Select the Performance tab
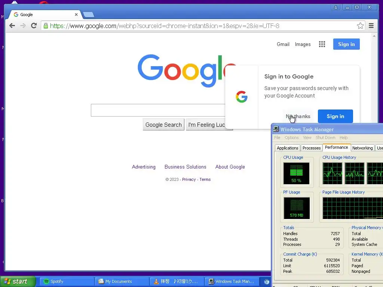The width and height of the screenshot is (383, 287). click(336, 147)
